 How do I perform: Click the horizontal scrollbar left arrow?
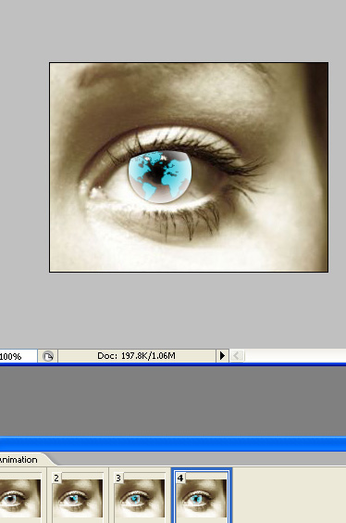[237, 355]
